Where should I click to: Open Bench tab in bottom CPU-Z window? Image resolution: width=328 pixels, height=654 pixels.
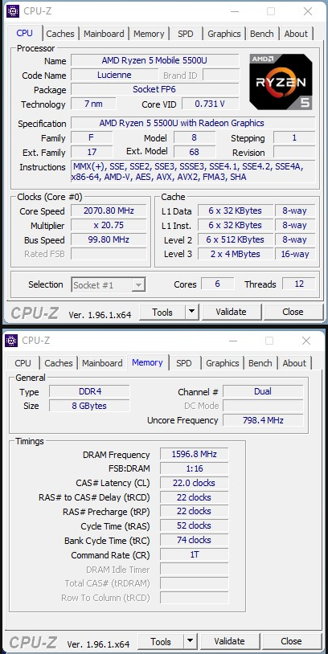260,363
